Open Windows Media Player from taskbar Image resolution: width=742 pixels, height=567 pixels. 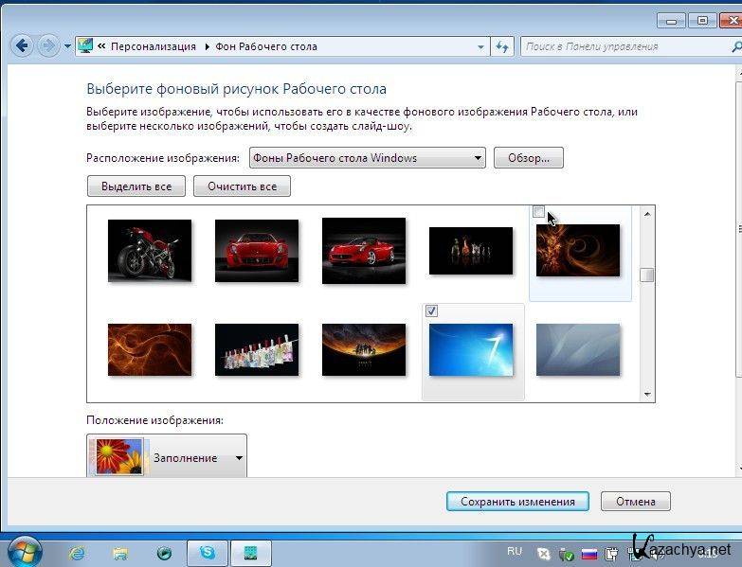(164, 552)
